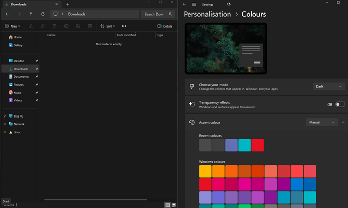Click the Delete trash bin icon

(x=90, y=26)
